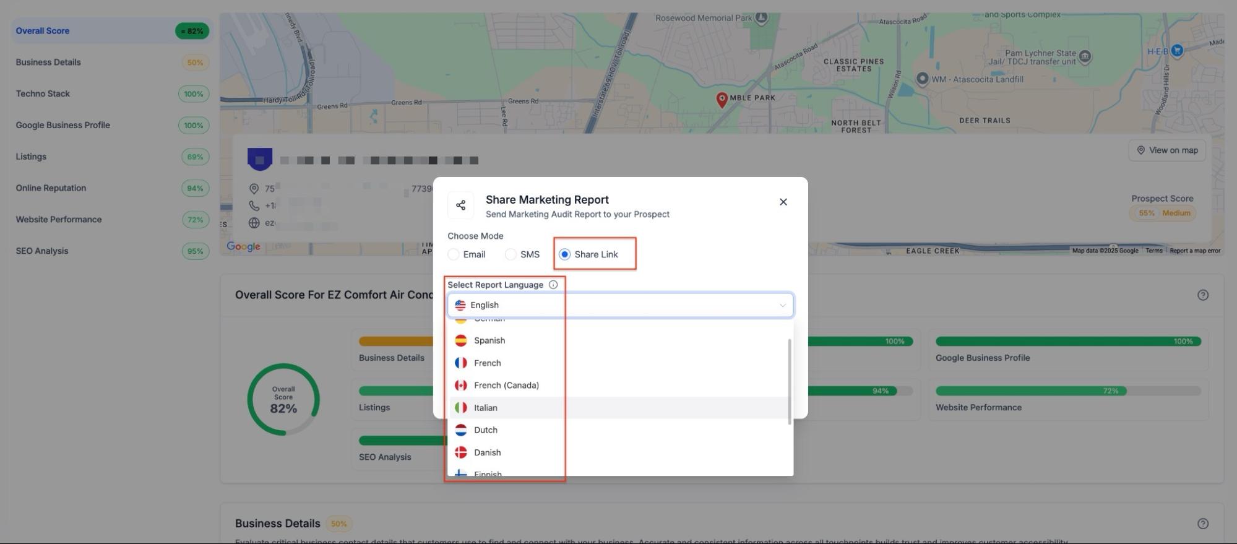Click the share icon in the dialog header
The image size is (1237, 544).
pyautogui.click(x=460, y=205)
